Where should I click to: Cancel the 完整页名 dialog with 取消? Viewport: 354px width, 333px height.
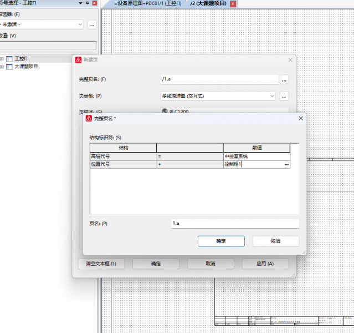(276, 241)
